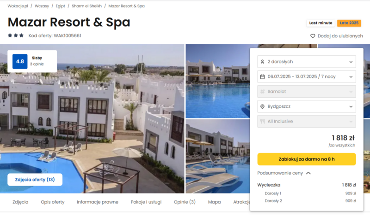Click the heart icon to add to favorites
Screen dimensions: 370x223
[x=313, y=36]
